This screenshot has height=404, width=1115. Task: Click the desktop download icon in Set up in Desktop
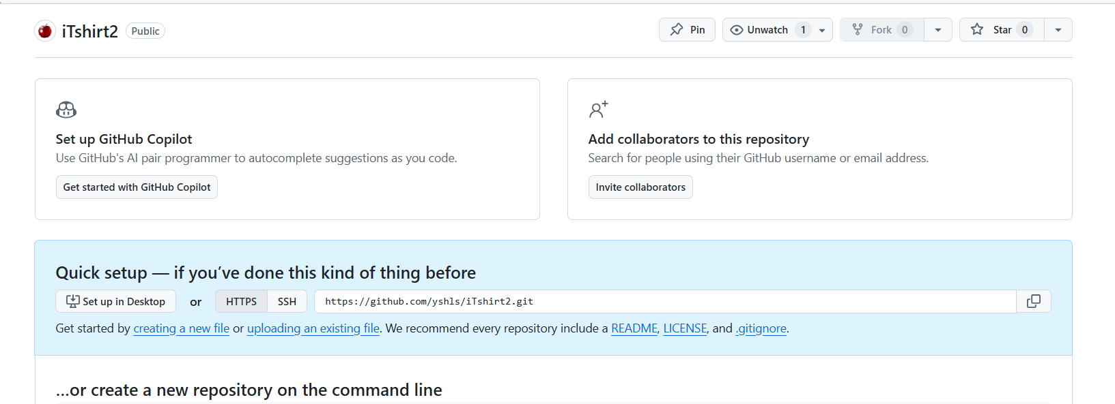point(72,301)
